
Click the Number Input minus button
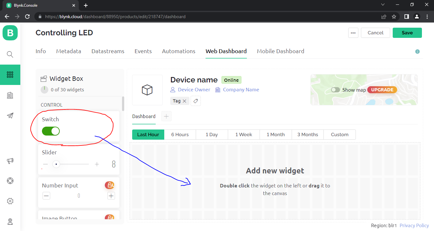(x=46, y=196)
